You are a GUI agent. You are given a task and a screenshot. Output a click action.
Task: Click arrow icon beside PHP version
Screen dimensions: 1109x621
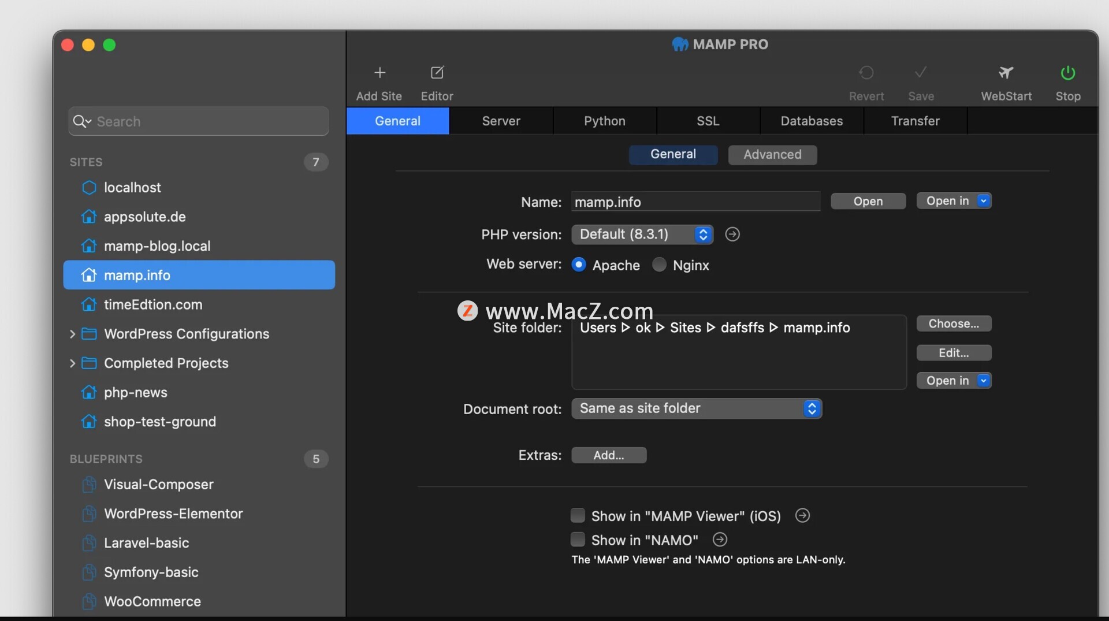(732, 235)
